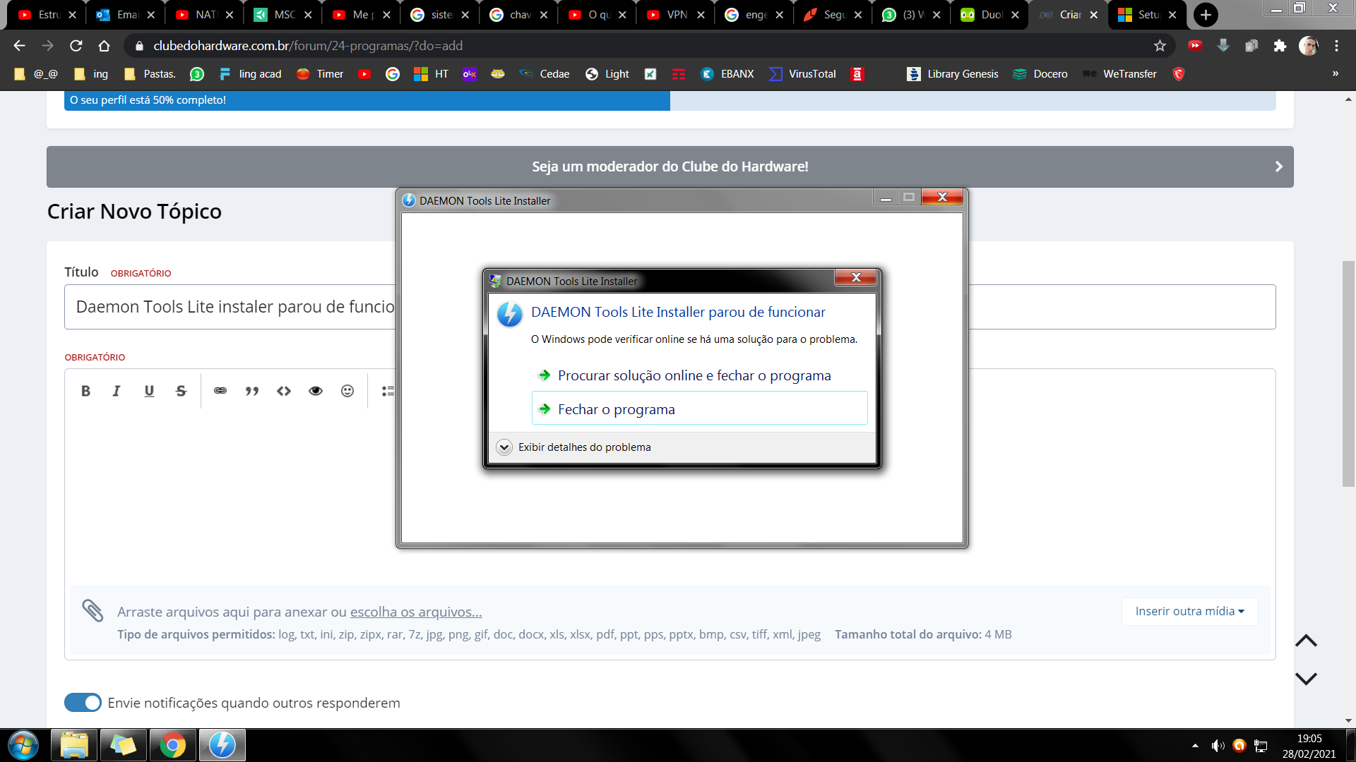Open the Chrome three-dot menu
The width and height of the screenshot is (1356, 762).
pos(1336,46)
